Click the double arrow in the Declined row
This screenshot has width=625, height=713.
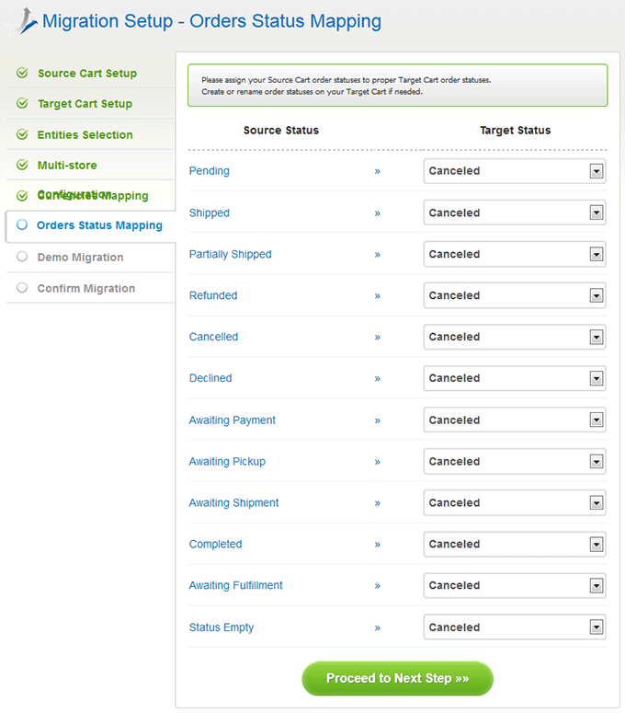378,379
